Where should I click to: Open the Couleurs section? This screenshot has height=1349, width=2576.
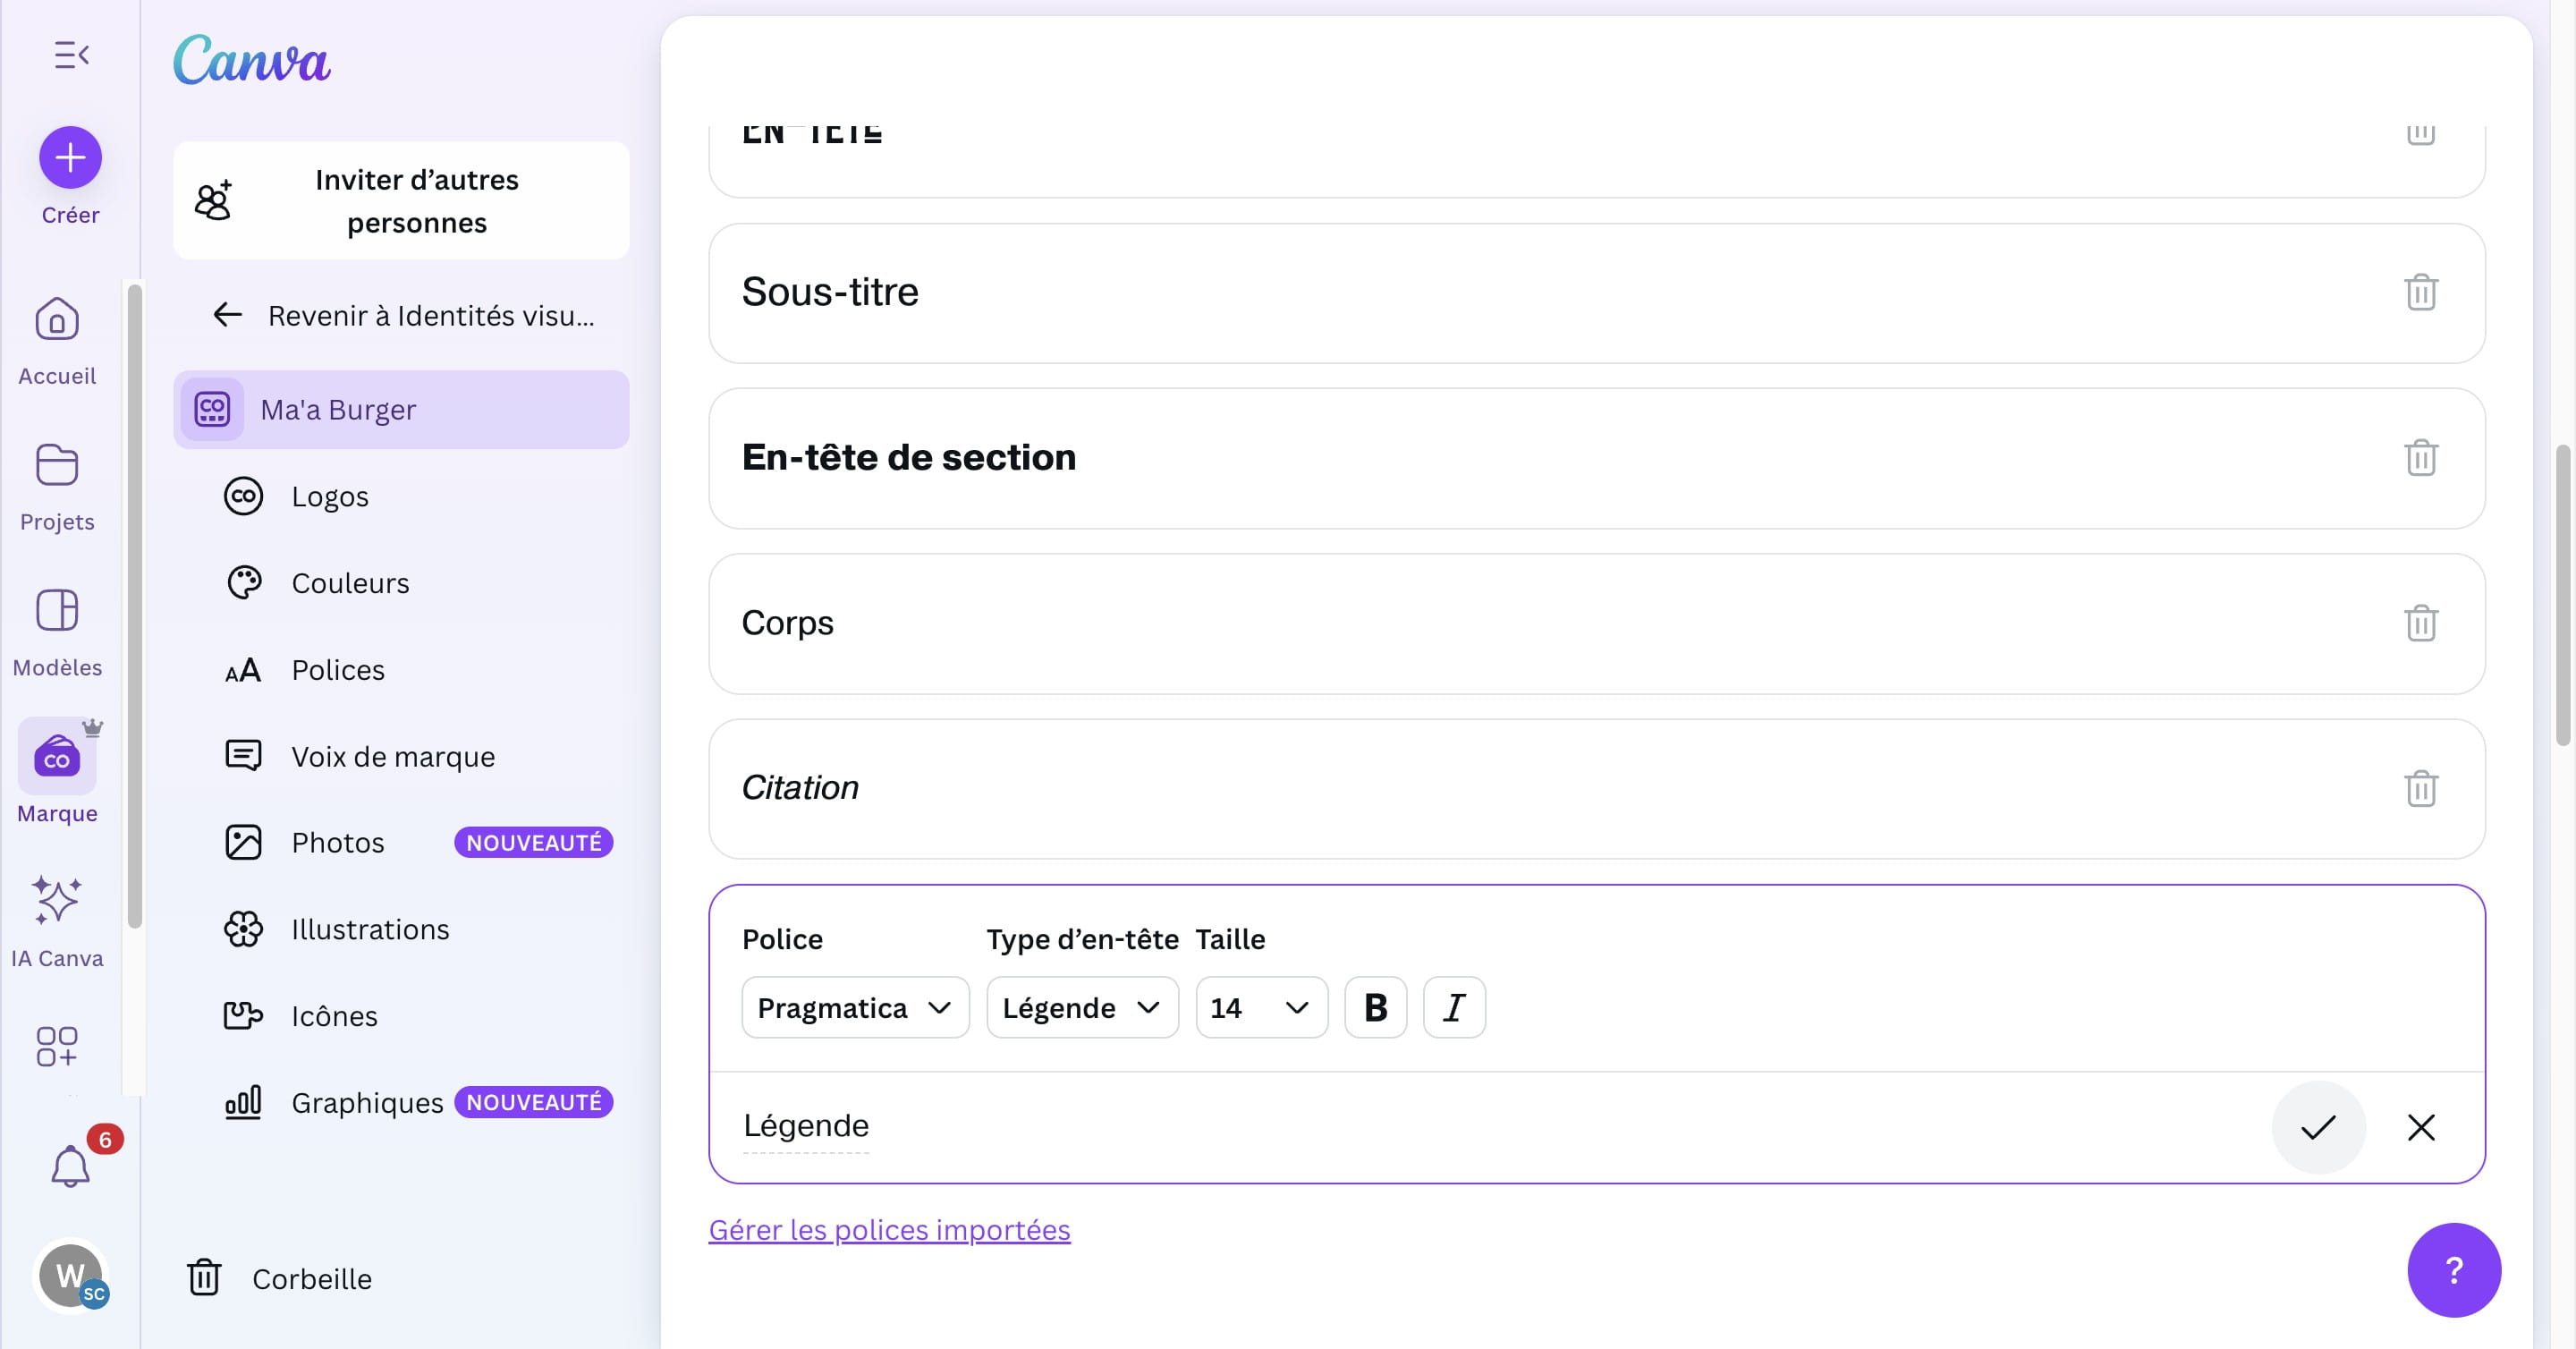[350, 583]
